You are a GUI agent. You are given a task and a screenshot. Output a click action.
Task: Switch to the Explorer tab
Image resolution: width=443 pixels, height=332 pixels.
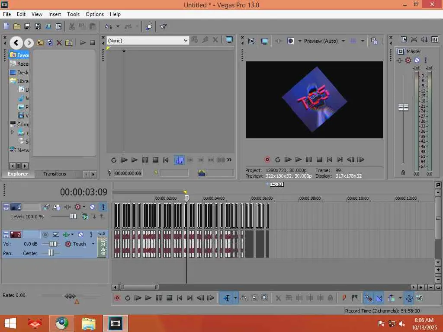[18, 174]
